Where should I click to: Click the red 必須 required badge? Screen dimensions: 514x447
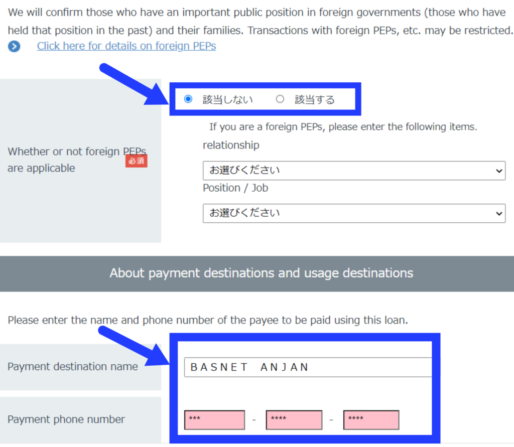click(136, 161)
